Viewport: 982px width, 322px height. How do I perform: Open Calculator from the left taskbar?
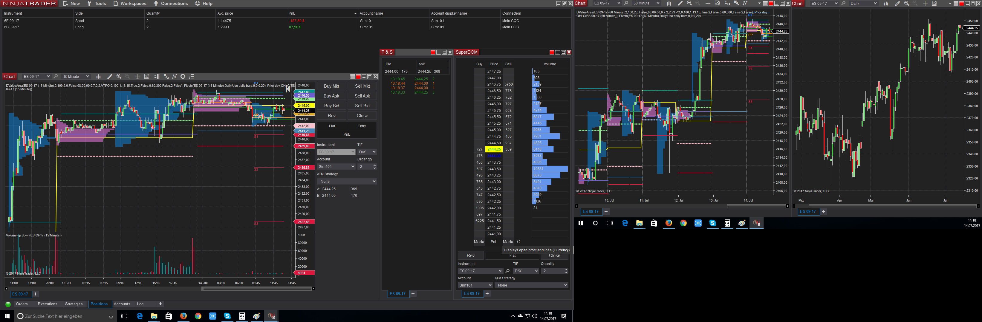(242, 316)
